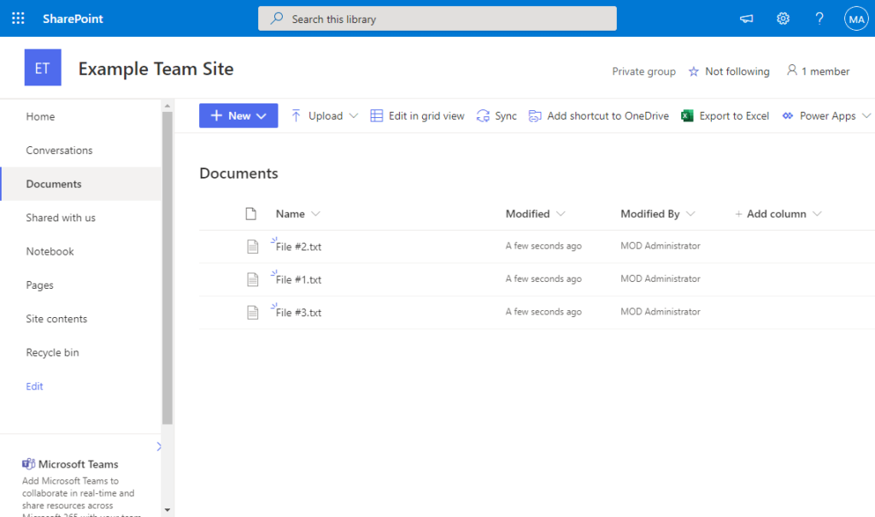Open the MA account avatar

(x=856, y=19)
